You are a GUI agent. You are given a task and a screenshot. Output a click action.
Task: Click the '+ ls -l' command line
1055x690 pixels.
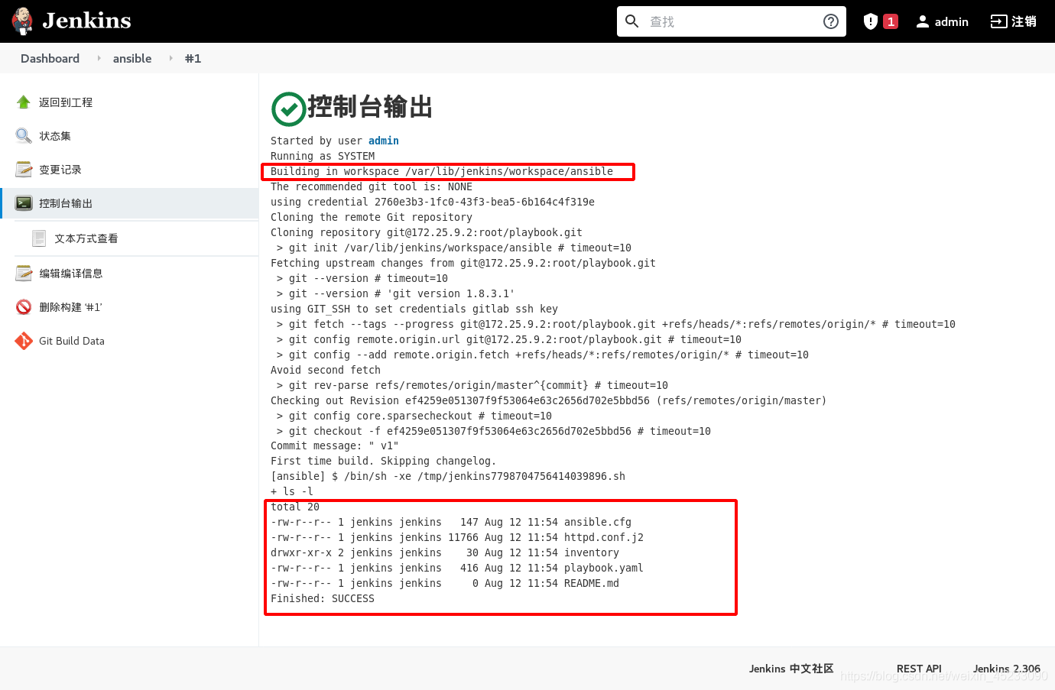tap(292, 491)
